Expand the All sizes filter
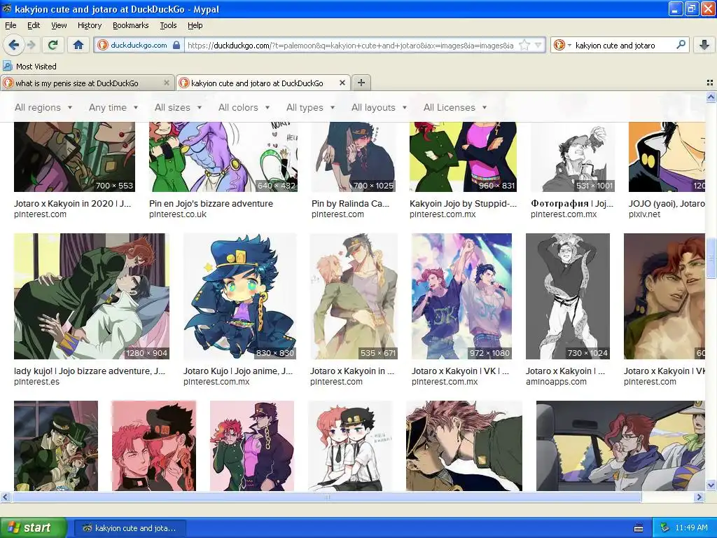This screenshot has width=717, height=538. click(x=178, y=107)
